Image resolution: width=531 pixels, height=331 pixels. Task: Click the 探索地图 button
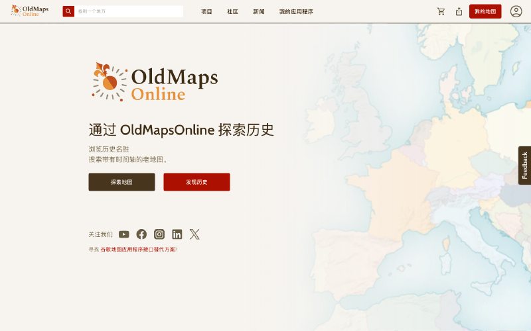click(121, 182)
